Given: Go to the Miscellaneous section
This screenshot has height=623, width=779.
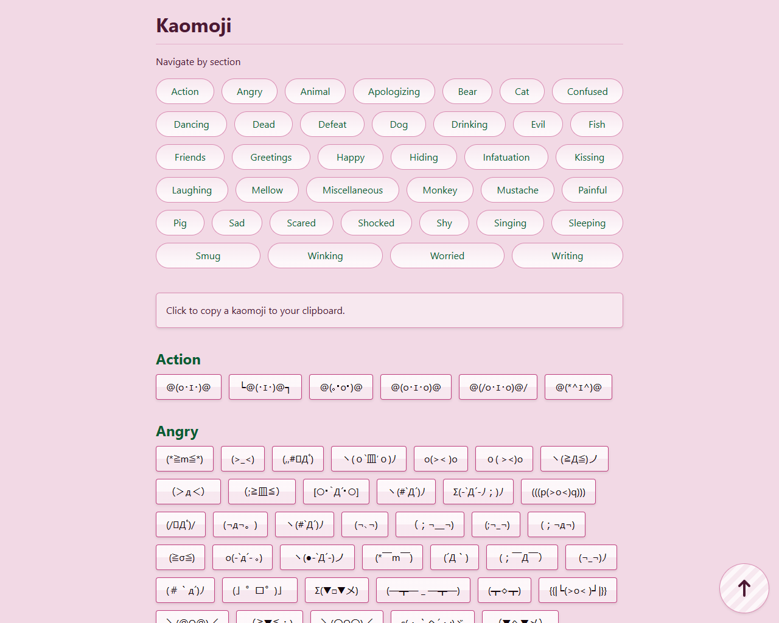Looking at the screenshot, I should (352, 190).
